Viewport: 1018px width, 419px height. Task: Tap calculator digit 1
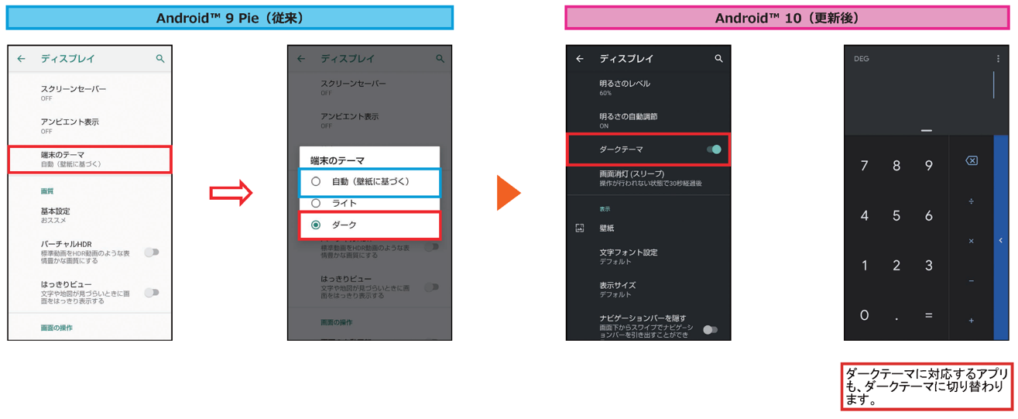(x=865, y=266)
